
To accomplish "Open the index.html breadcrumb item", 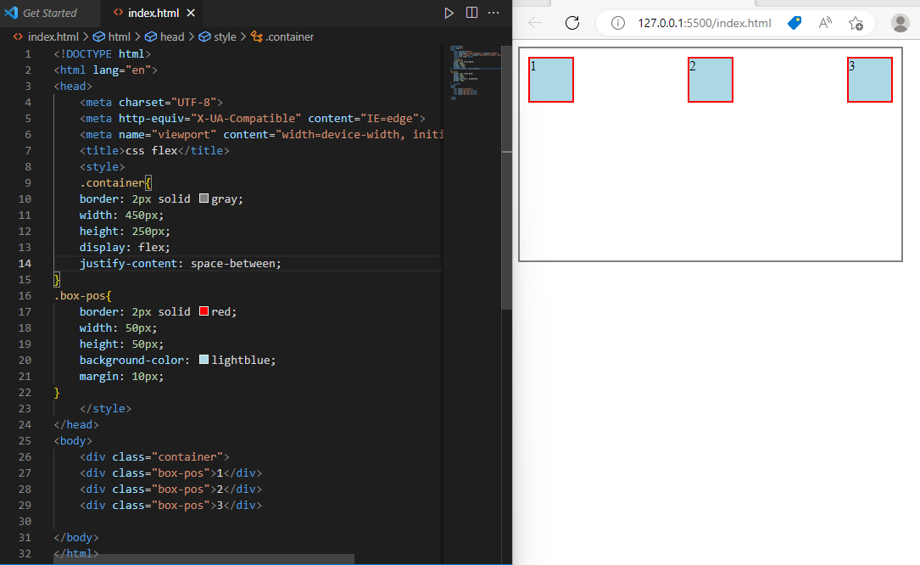I will [x=47, y=37].
